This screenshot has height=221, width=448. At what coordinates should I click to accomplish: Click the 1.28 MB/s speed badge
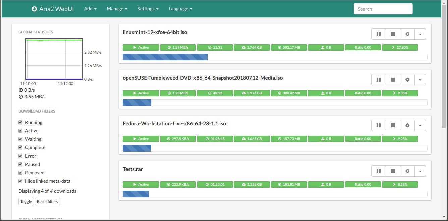(178, 93)
